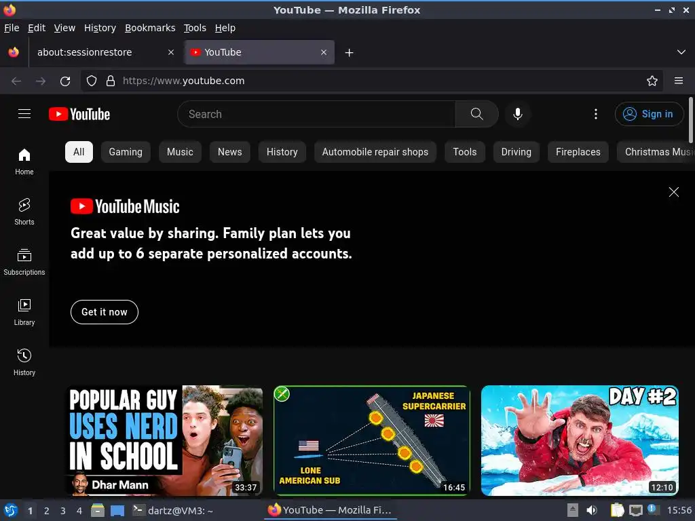Reload the current page

(65, 81)
